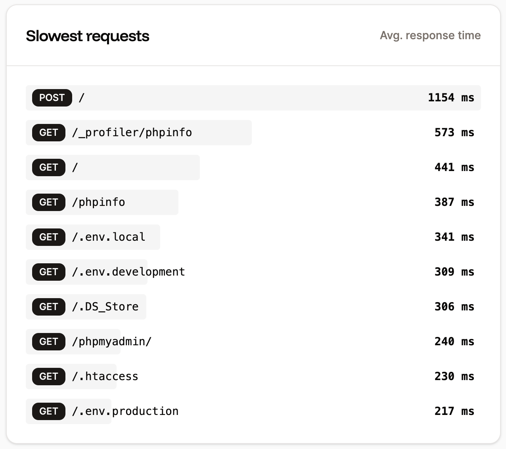Image resolution: width=506 pixels, height=449 pixels.
Task: Click the 217 ms value for /.env.production
Action: coord(454,411)
